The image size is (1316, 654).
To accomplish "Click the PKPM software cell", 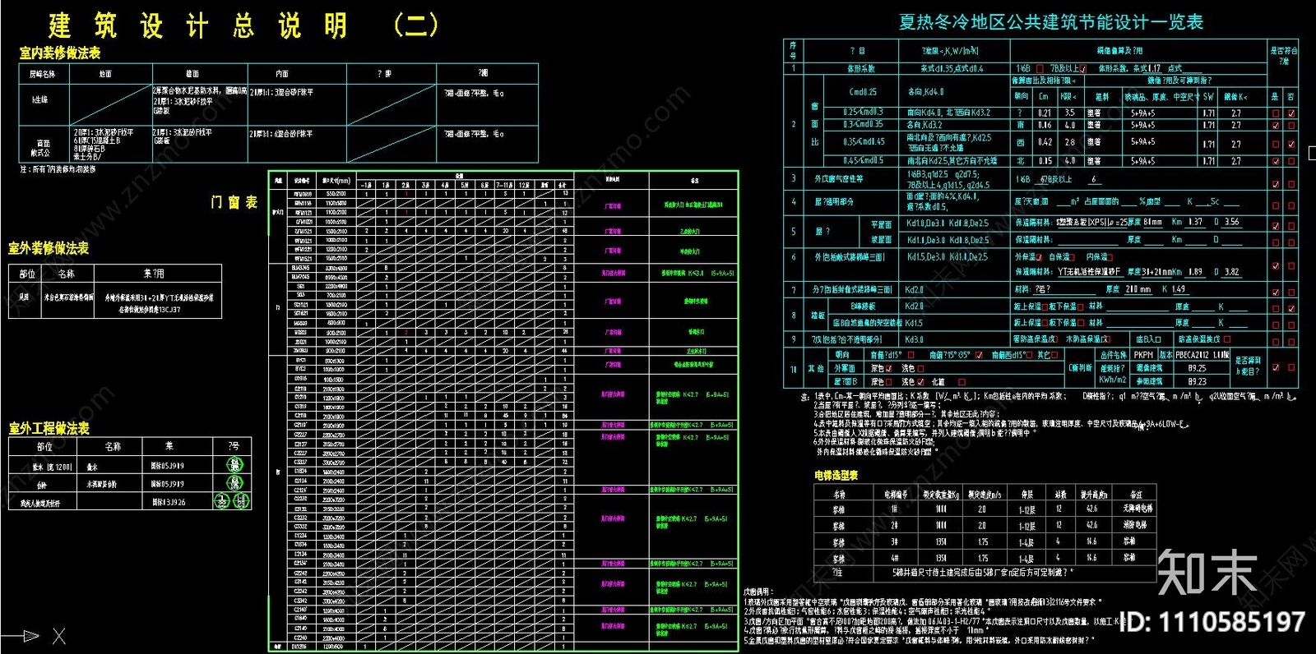I will pos(1142,355).
